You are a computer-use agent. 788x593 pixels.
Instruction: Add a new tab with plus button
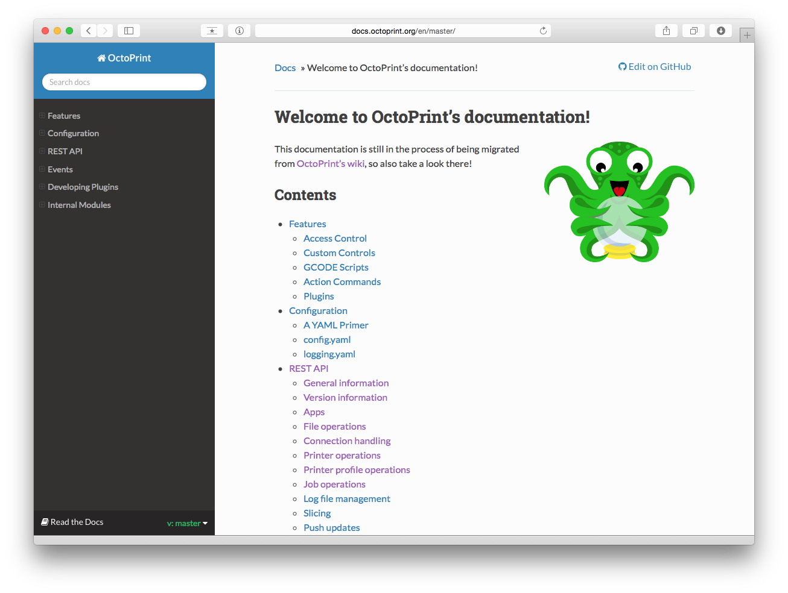747,36
